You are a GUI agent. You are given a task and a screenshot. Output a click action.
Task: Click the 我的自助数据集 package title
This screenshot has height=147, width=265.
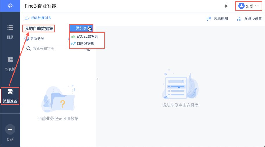coord(39,28)
